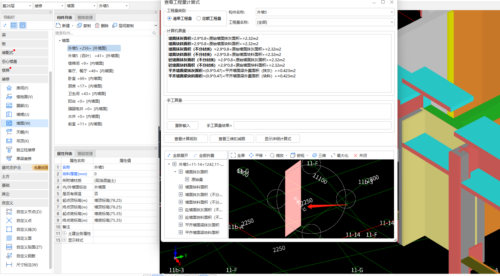Select 清单工程量 radio button

(169, 19)
